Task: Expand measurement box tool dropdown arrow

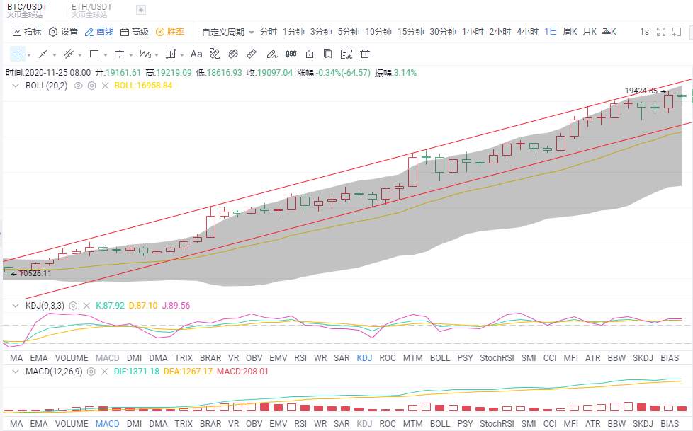Action: click(x=182, y=55)
